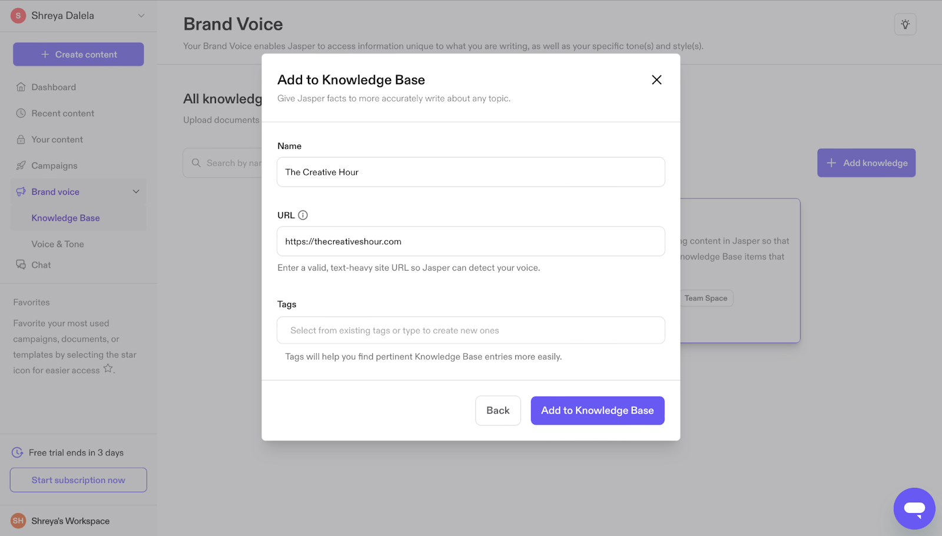Click the SH workspace avatar
This screenshot has height=536, width=942.
point(18,521)
